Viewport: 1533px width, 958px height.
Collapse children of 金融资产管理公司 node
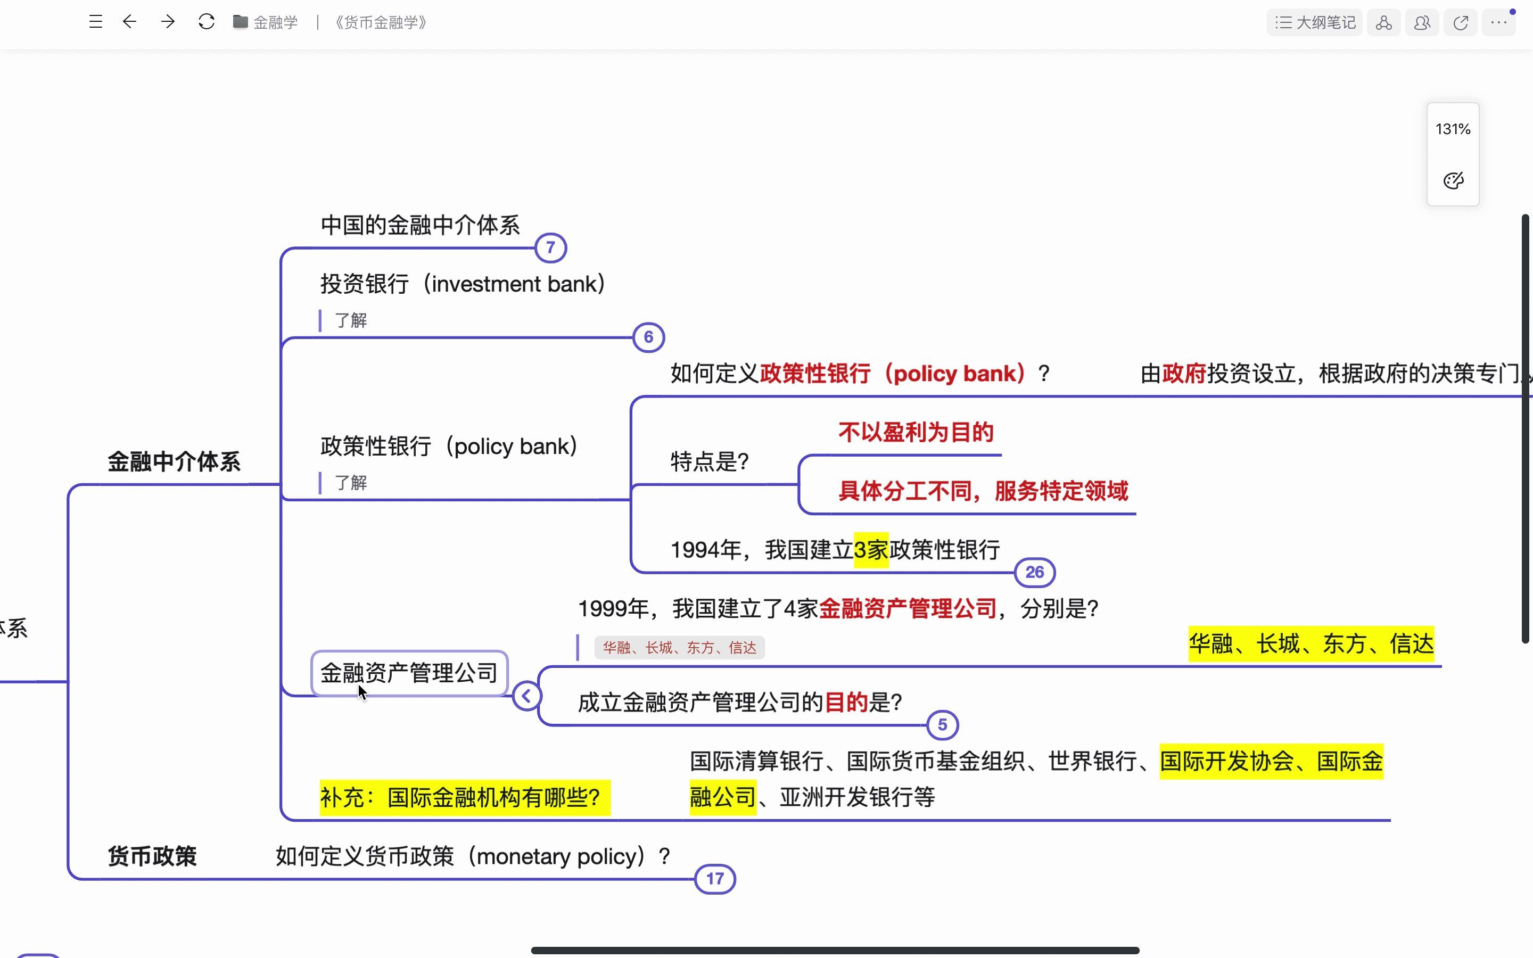(x=526, y=696)
